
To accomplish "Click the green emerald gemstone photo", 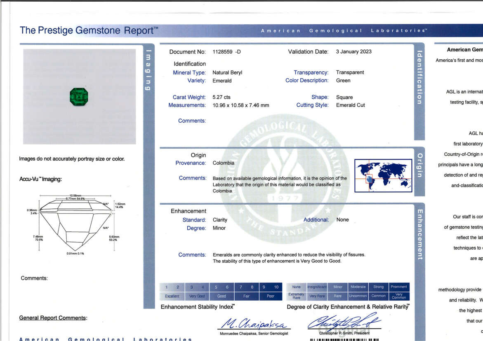I will click(78, 97).
